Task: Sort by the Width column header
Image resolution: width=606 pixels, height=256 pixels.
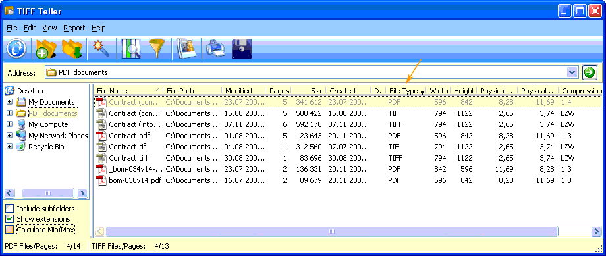Action: pyautogui.click(x=438, y=91)
